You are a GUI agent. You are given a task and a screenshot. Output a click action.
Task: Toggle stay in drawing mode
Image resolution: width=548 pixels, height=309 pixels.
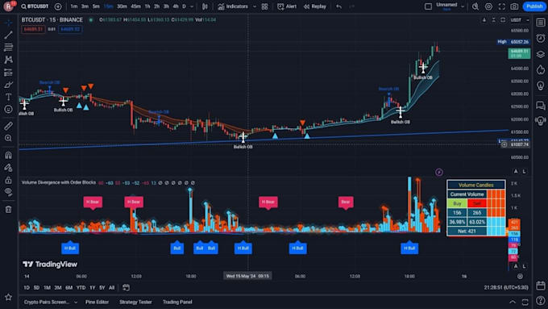coord(8,168)
